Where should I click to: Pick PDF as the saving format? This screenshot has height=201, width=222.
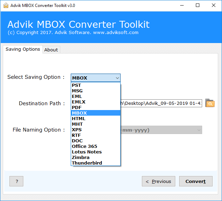[95, 108]
